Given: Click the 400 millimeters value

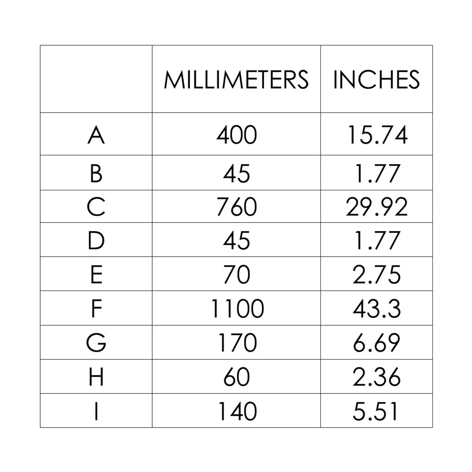Looking at the screenshot, I should click(237, 135).
